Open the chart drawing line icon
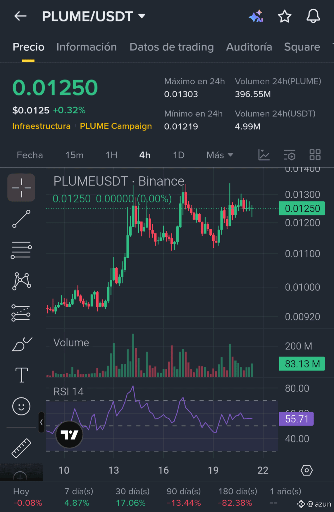The height and width of the screenshot is (512, 334). [264, 155]
